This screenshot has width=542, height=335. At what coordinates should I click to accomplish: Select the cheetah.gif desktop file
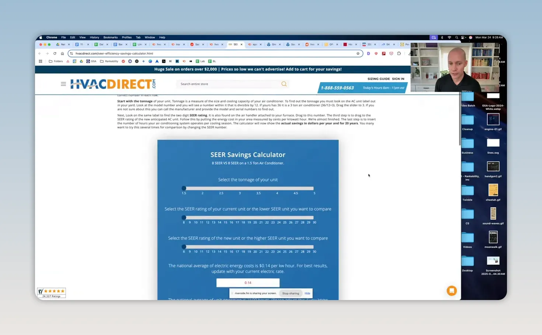tap(493, 190)
